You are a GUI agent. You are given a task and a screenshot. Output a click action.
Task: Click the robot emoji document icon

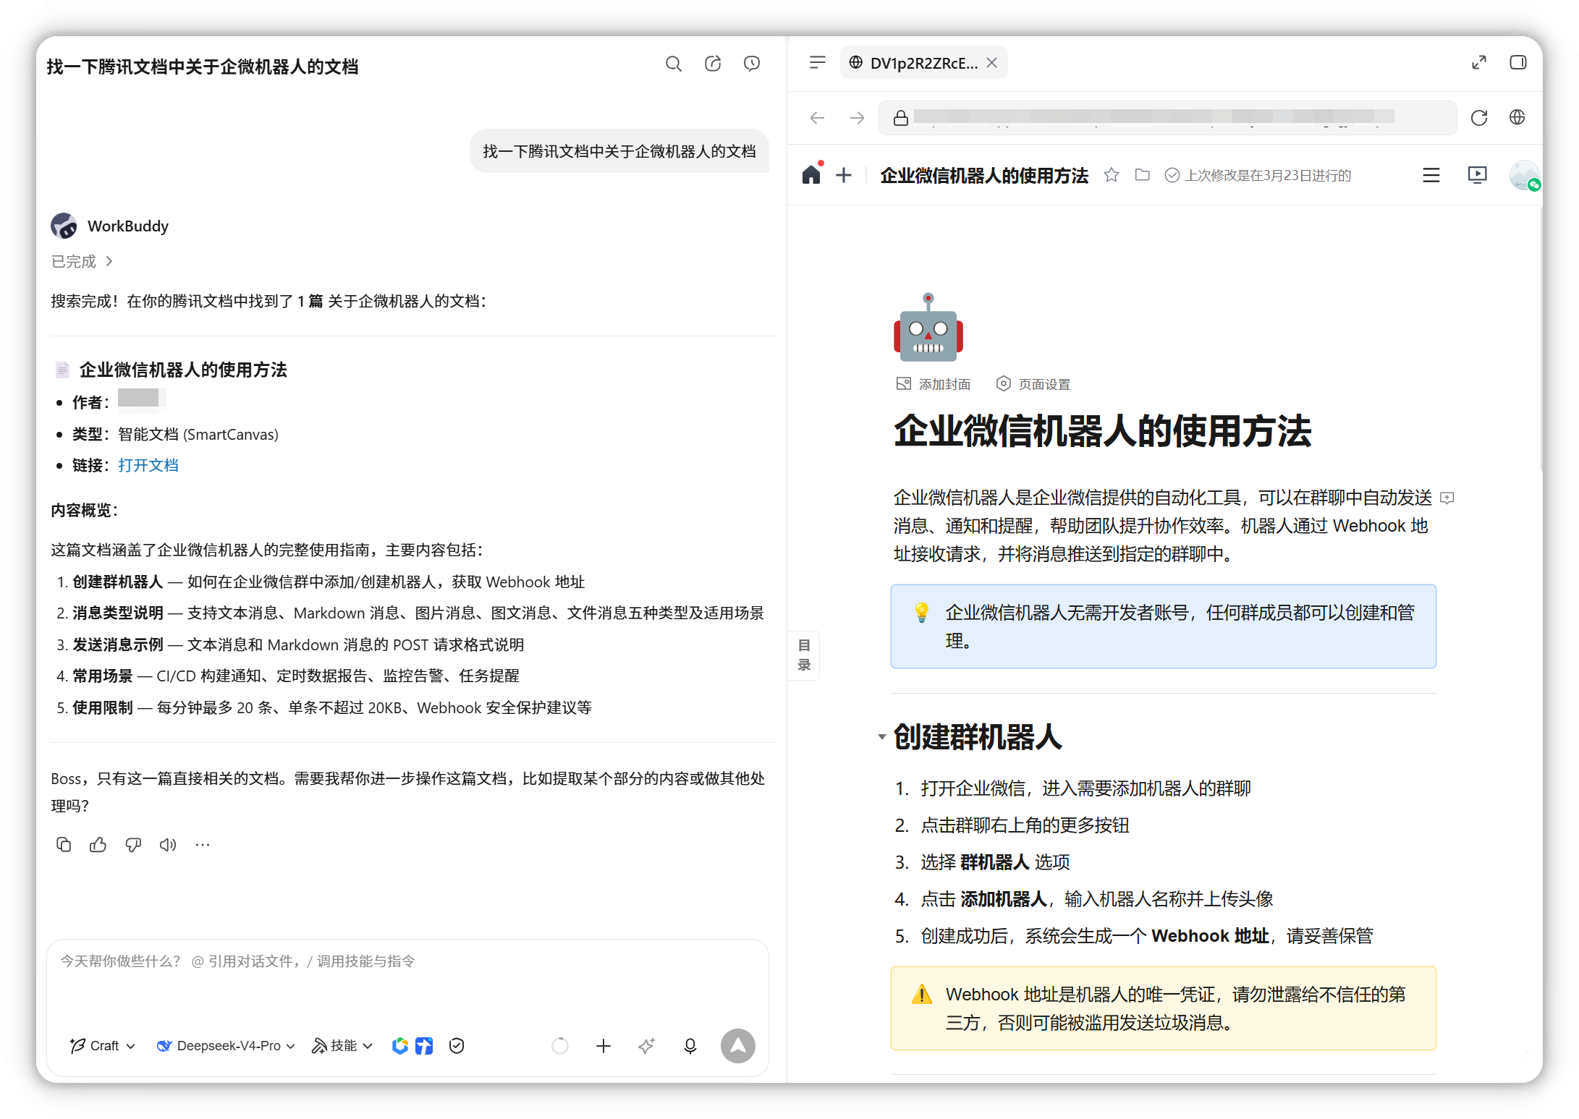(928, 327)
